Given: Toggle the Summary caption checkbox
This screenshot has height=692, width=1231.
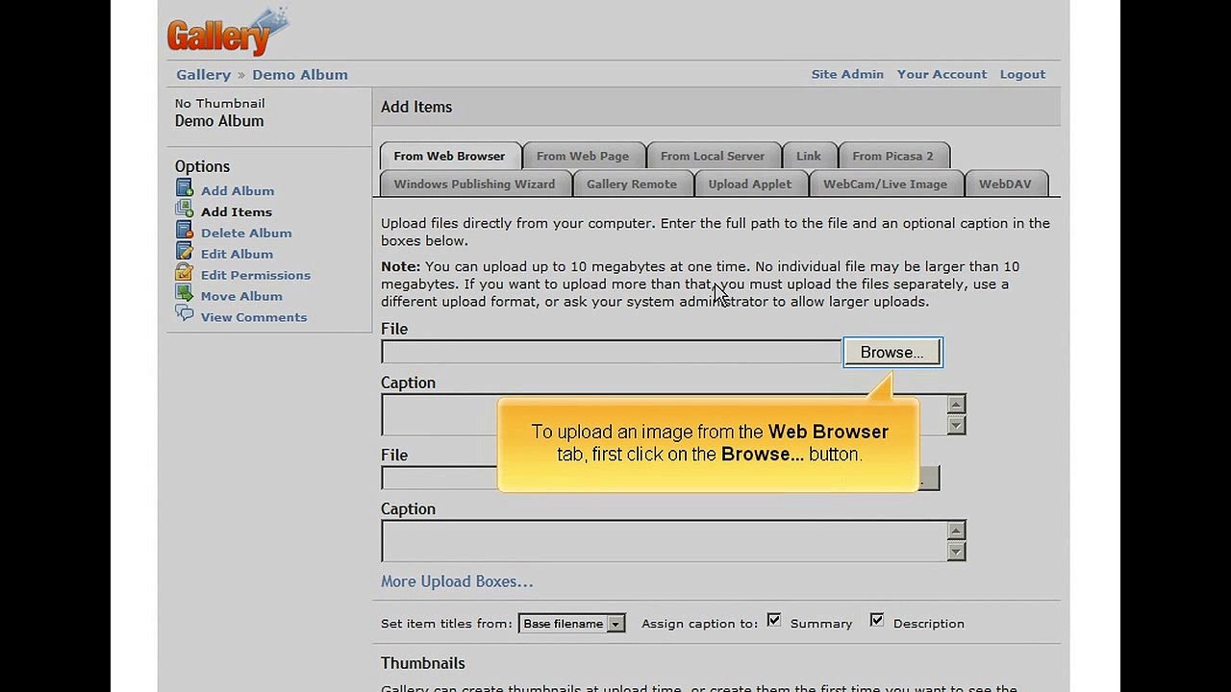Looking at the screenshot, I should click(x=774, y=621).
